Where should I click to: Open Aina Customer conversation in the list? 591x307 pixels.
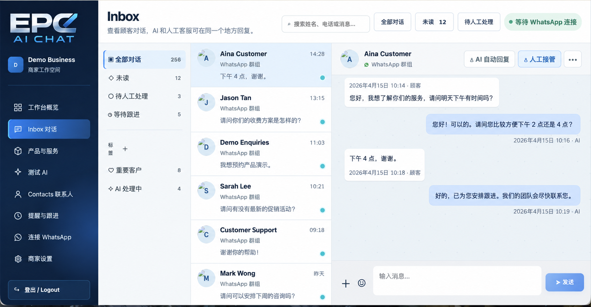pos(261,65)
